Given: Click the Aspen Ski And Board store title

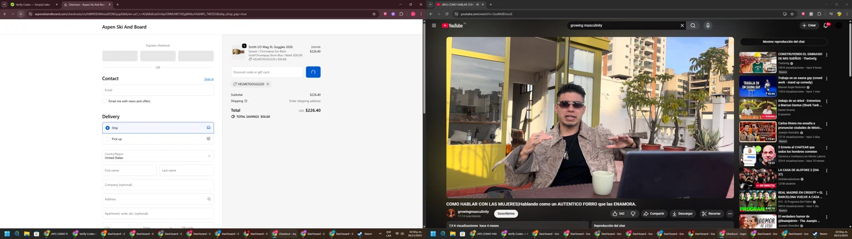Looking at the screenshot, I should 124,27.
